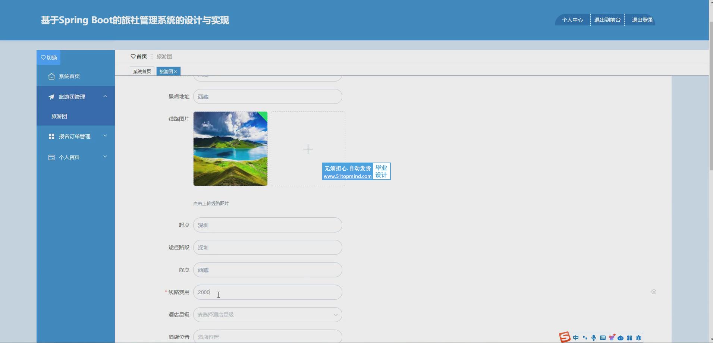713x343 pixels.
Task: Click the home icon beside 系统首页
Action: 51,76
